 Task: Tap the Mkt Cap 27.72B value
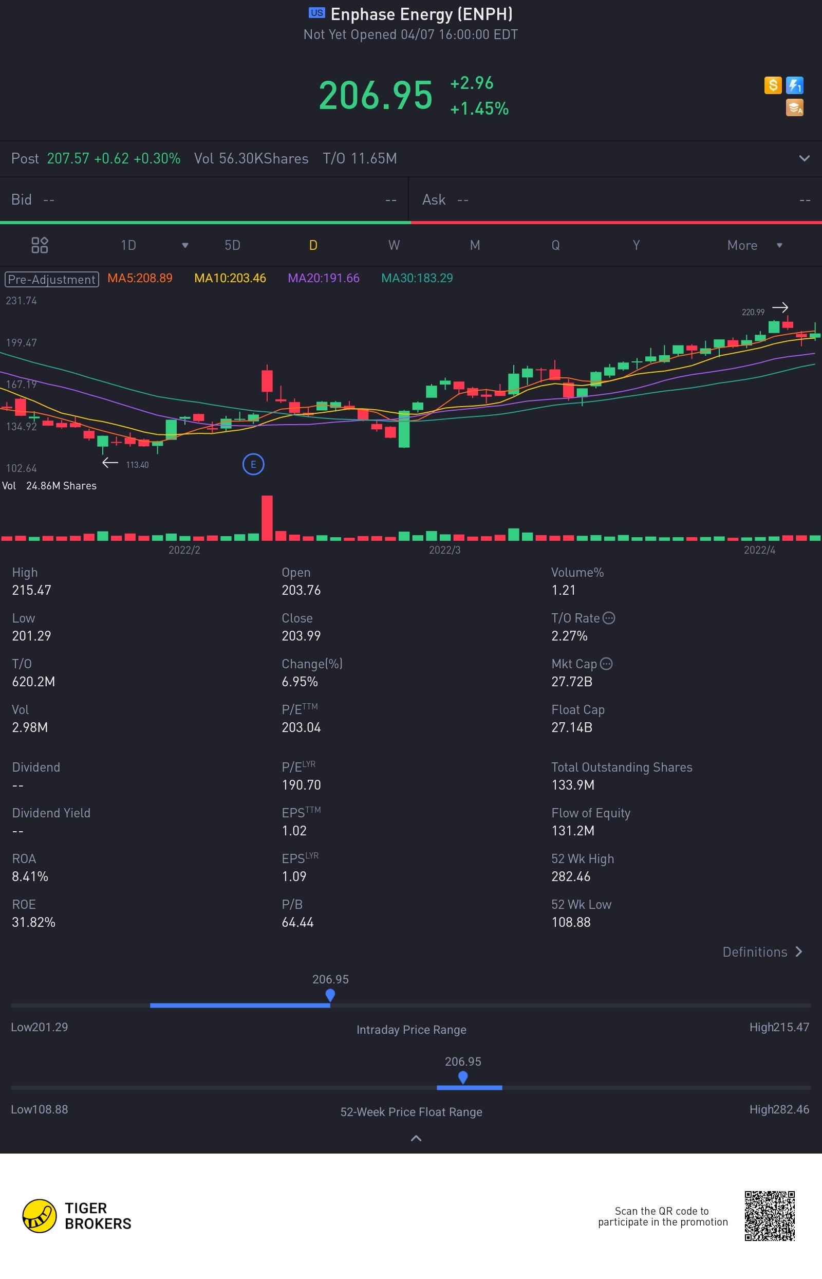[x=572, y=681]
